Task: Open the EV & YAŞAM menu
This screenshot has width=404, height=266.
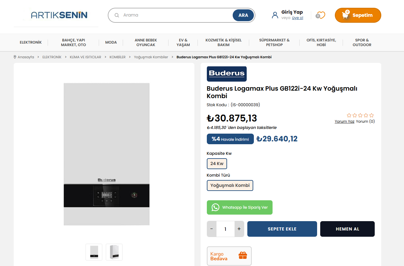Action: pyautogui.click(x=183, y=42)
